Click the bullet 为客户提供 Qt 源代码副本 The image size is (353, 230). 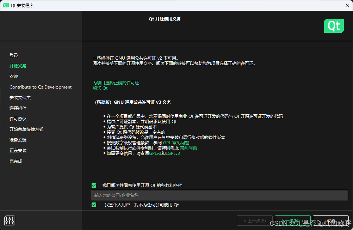coord(132,127)
